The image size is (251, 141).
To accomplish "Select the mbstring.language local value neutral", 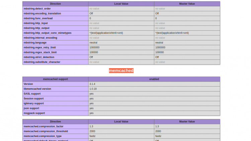I will [x=93, y=43].
